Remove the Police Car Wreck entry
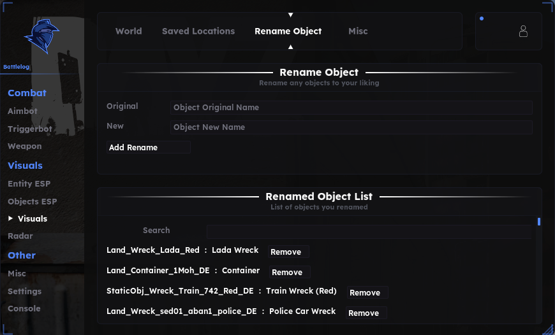Image resolution: width=555 pixels, height=335 pixels. pyautogui.click(x=366, y=313)
